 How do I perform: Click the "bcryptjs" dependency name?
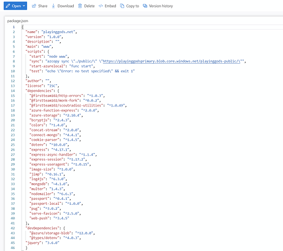39,120
